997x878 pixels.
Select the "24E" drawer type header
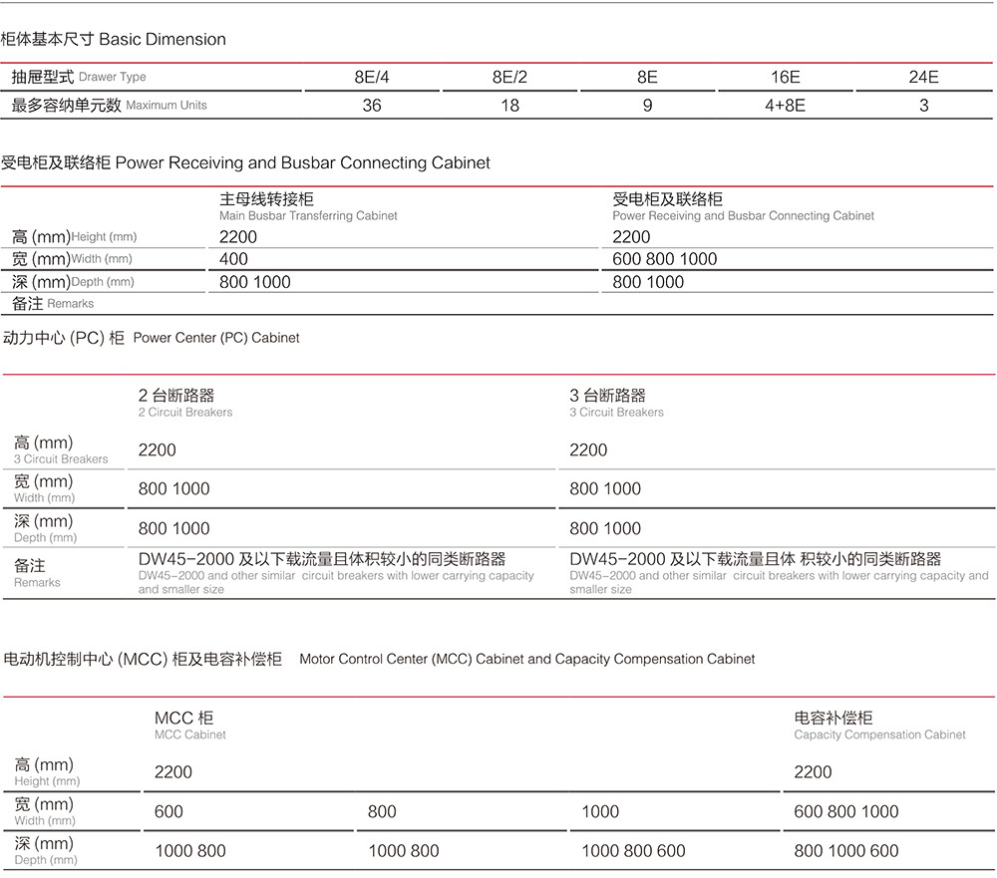point(924,78)
